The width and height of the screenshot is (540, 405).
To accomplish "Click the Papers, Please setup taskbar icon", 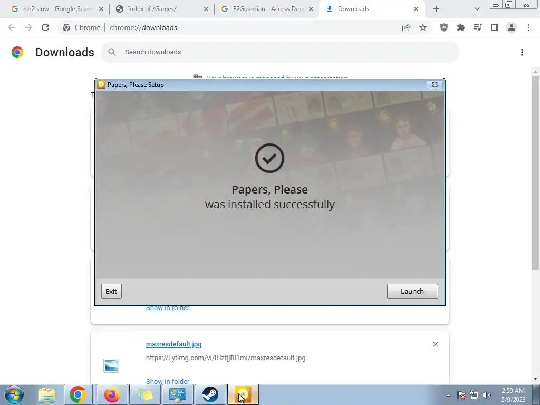I will tap(243, 394).
